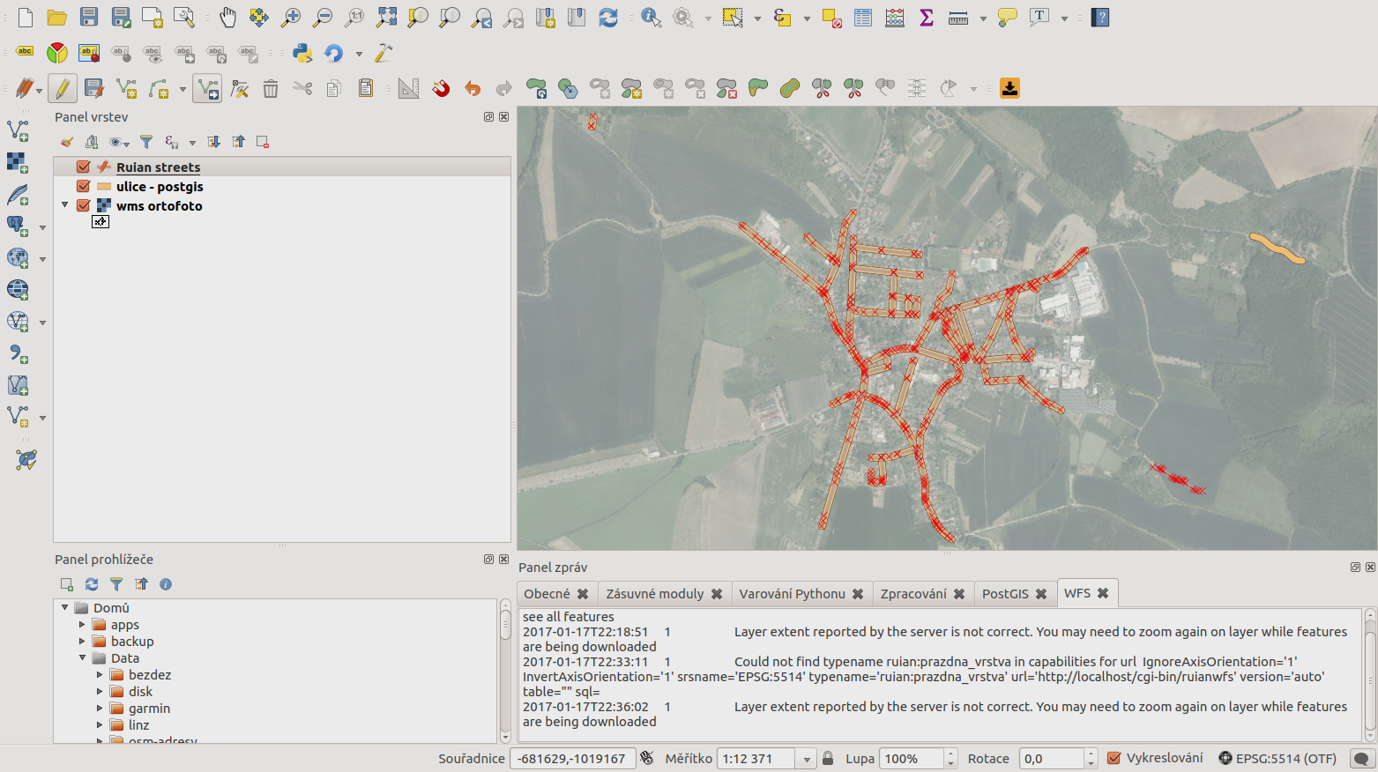Click the orange download plugin icon
Image resolution: width=1378 pixels, height=772 pixels.
click(1009, 88)
